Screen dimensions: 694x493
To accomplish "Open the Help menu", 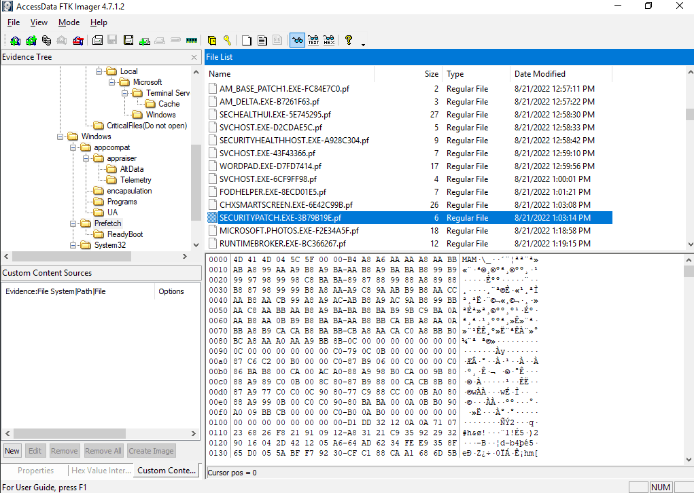I will point(99,22).
